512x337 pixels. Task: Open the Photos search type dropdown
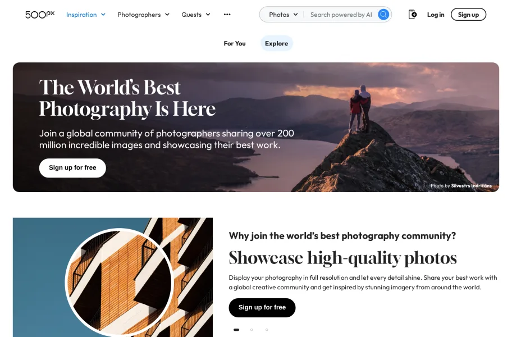(x=283, y=15)
